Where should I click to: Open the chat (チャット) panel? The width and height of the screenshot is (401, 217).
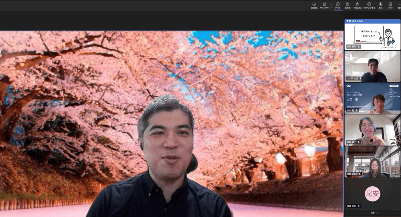click(x=337, y=5)
